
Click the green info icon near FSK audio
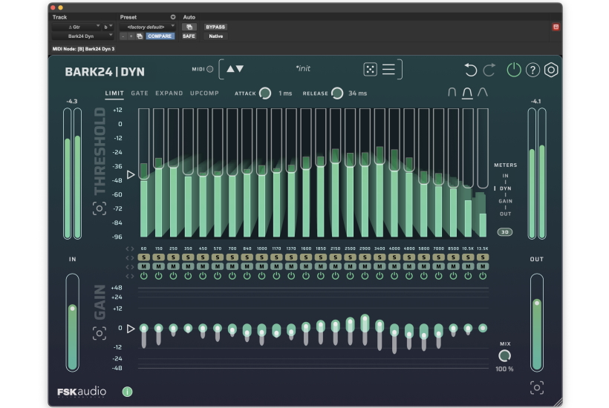point(127,392)
